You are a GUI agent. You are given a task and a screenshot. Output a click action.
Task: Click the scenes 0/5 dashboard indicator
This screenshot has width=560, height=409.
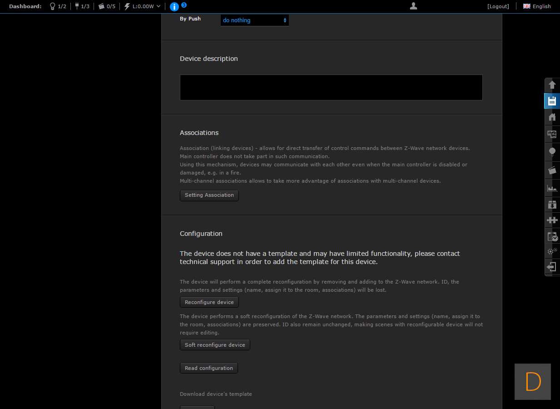tap(107, 6)
